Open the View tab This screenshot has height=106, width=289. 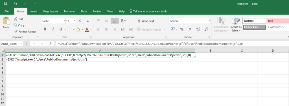click(x=110, y=11)
